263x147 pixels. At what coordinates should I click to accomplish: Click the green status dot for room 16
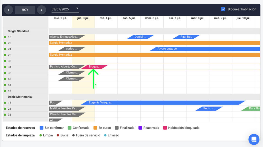pyautogui.click(x=5, y=37)
